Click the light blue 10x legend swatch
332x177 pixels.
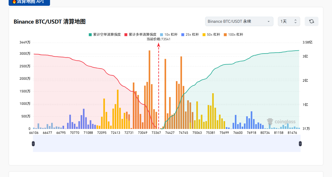162,35
